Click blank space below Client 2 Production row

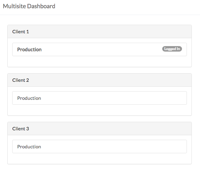99,110
